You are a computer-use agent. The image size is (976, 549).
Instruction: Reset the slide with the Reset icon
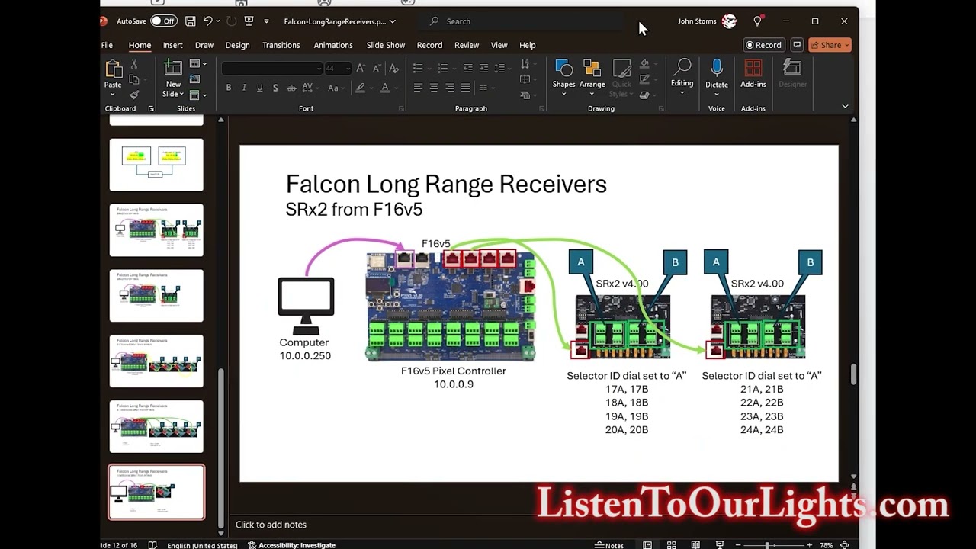tap(195, 79)
